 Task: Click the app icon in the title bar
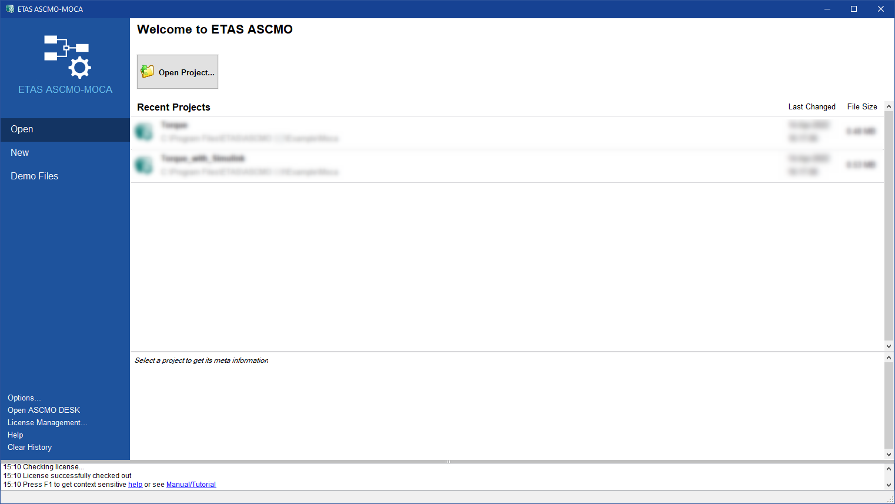9,9
